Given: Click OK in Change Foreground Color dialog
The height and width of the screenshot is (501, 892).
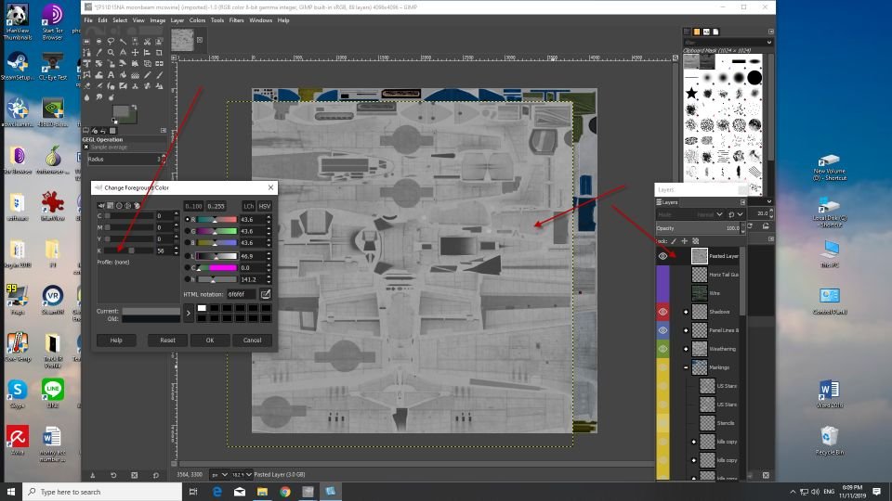Looking at the screenshot, I should pyautogui.click(x=209, y=340).
